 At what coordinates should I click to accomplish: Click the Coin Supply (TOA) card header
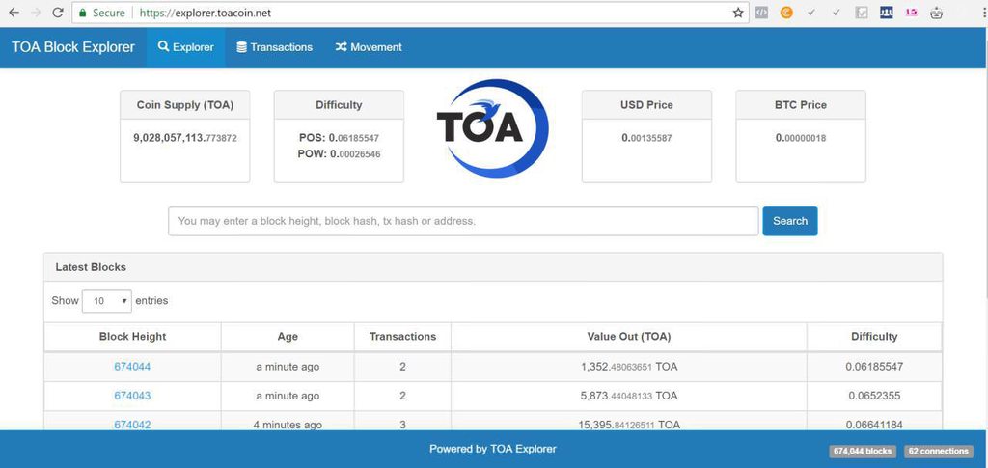184,104
